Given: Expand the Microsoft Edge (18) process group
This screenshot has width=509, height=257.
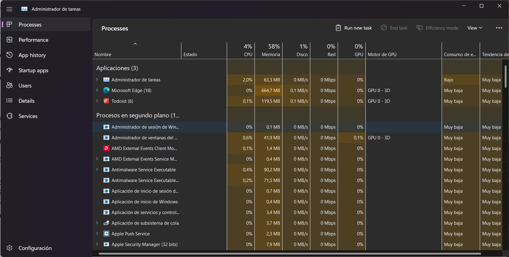Looking at the screenshot, I should pyautogui.click(x=97, y=90).
